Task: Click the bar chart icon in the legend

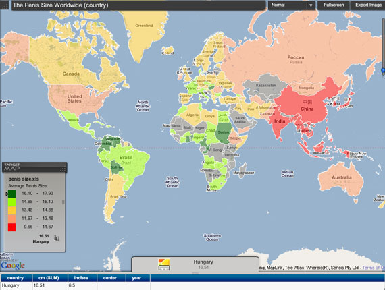Action: [57, 238]
